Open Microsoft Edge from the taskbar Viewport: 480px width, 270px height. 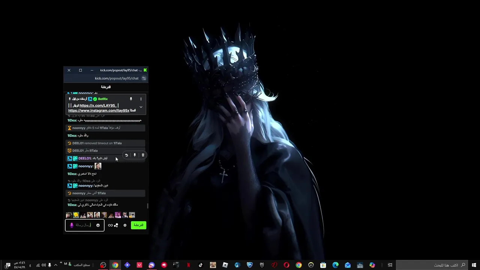coord(335,265)
